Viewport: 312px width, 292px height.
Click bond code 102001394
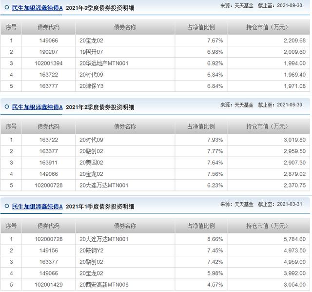point(49,63)
